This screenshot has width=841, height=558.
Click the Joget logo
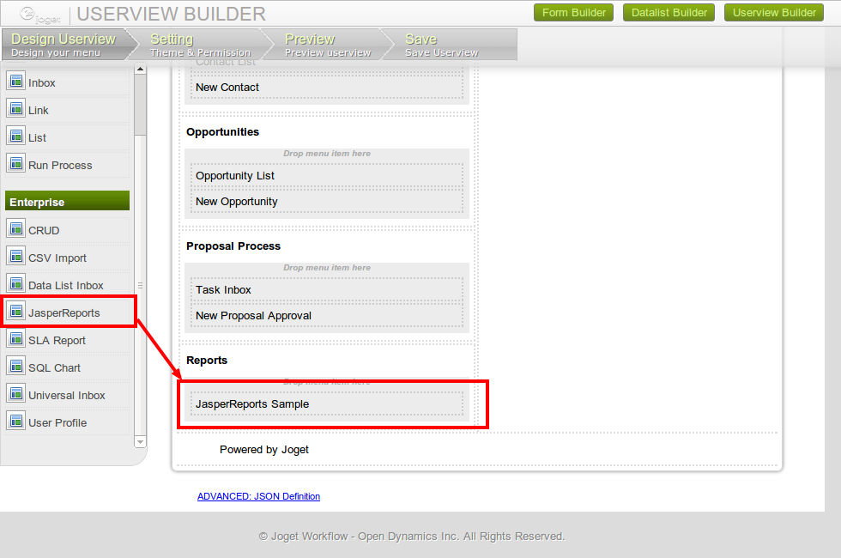pyautogui.click(x=39, y=15)
